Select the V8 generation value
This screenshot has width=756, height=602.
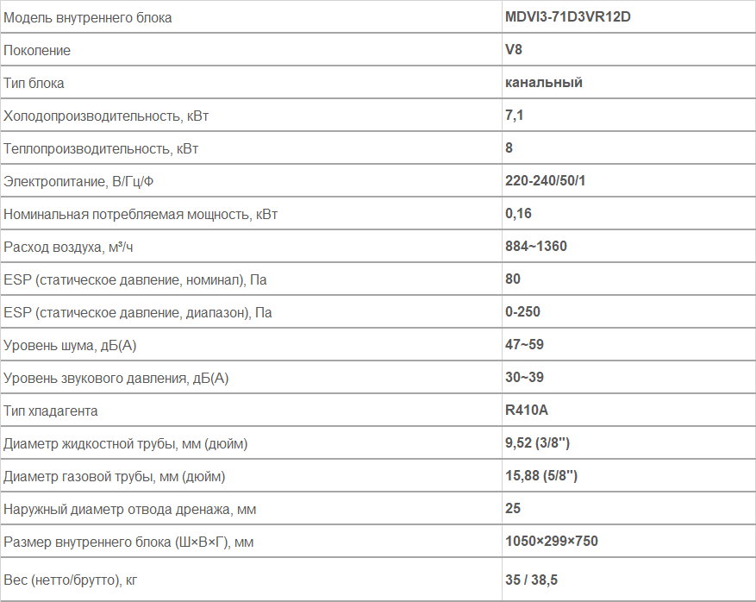tap(514, 50)
